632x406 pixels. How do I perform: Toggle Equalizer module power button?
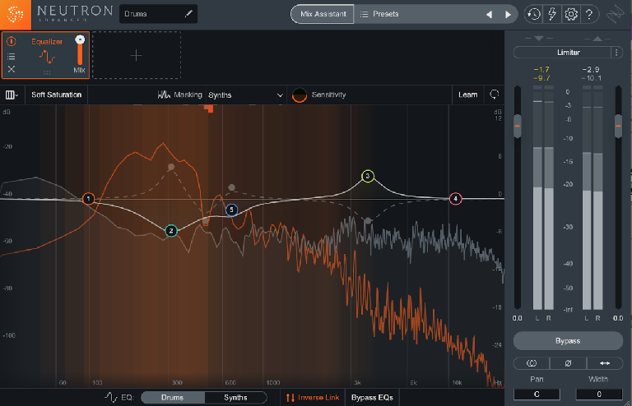point(12,41)
